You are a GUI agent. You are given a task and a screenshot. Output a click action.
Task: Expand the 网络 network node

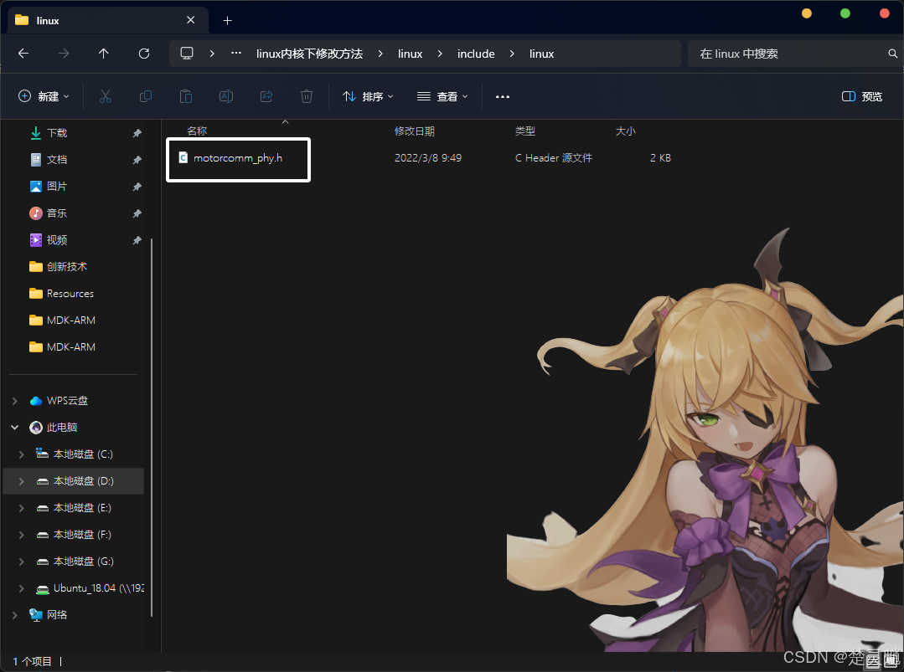15,615
